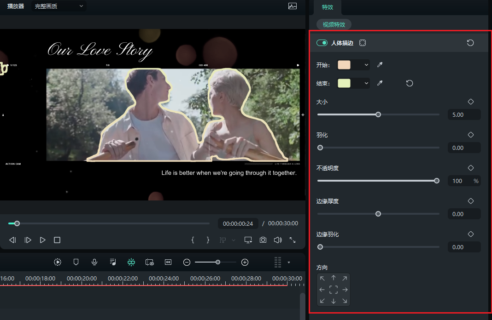Click the 大小 value field showing 5.00
The width and height of the screenshot is (492, 320).
[x=463, y=114]
